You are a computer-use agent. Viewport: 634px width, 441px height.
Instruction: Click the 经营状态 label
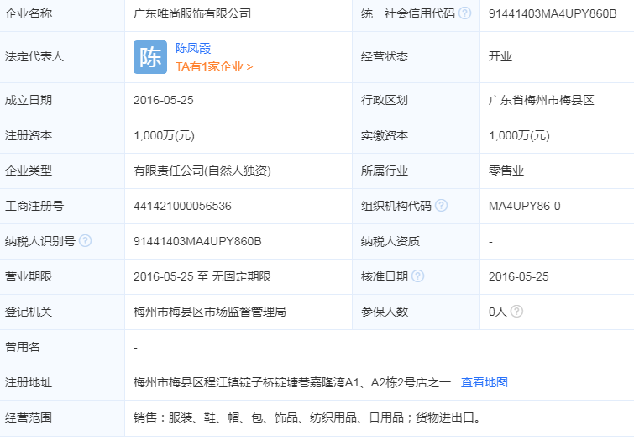[384, 56]
